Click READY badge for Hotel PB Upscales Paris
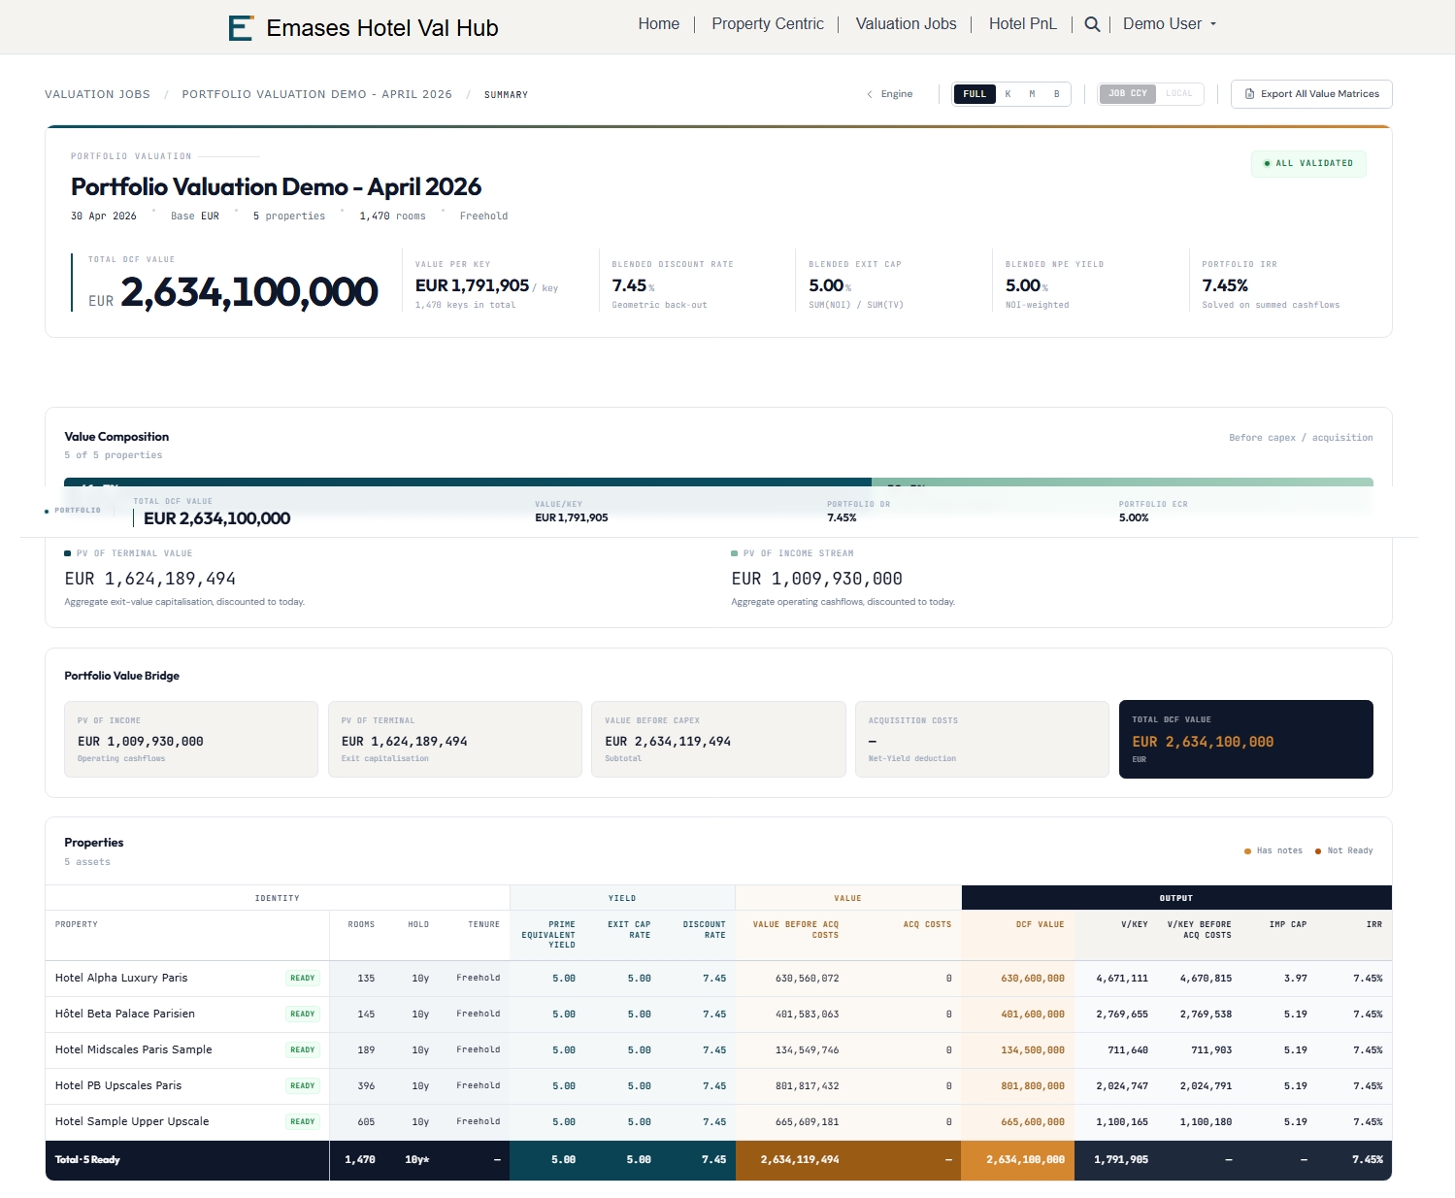The width and height of the screenshot is (1455, 1198). tap(303, 1086)
